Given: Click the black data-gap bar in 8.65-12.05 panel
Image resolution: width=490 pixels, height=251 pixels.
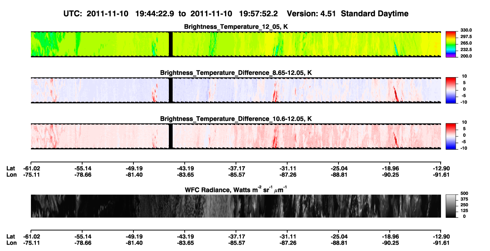Looking at the screenshot, I should coord(171,90).
